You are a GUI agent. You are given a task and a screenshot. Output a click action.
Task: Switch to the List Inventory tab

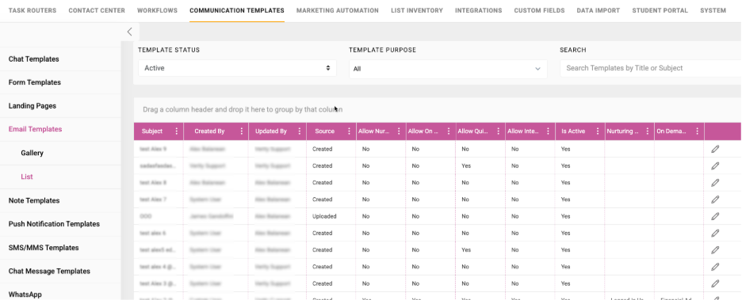click(x=417, y=10)
